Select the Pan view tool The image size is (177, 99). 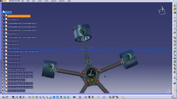pos(37,97)
